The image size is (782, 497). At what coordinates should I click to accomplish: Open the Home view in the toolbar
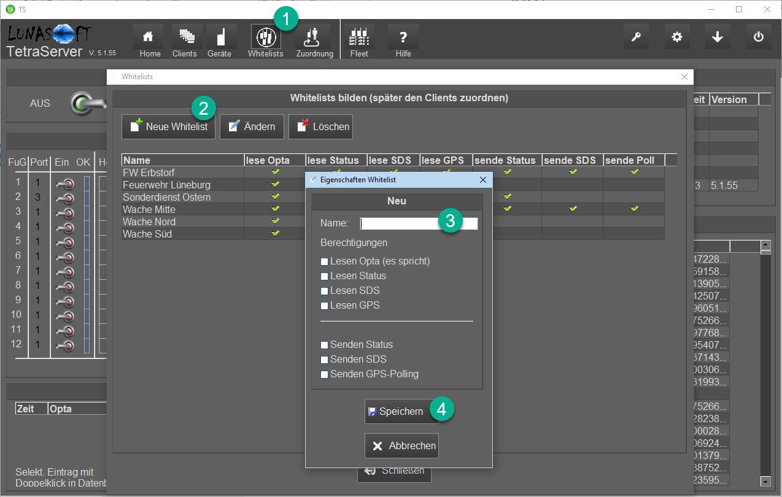148,37
